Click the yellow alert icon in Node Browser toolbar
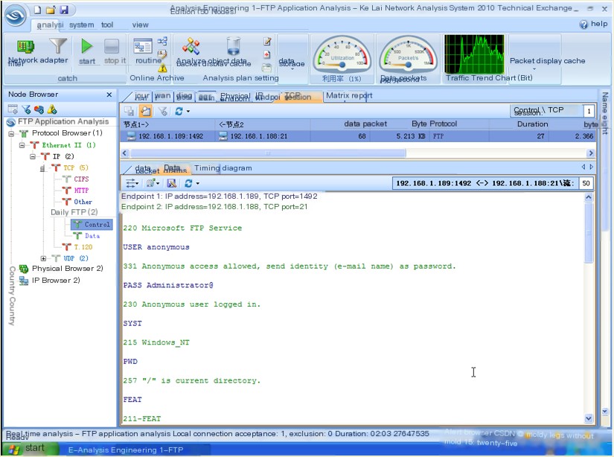Screen dimensions: 614x457 click(x=52, y=109)
